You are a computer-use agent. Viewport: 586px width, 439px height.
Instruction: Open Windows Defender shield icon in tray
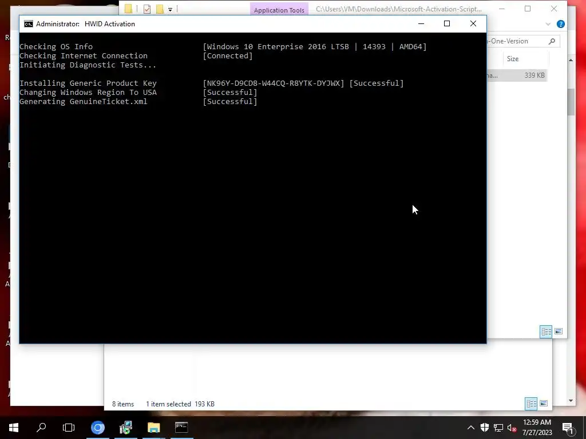click(485, 428)
